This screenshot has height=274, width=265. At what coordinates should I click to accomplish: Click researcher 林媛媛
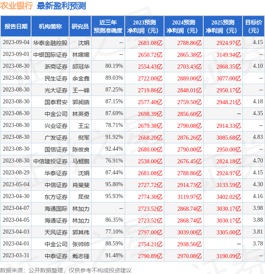point(81,55)
